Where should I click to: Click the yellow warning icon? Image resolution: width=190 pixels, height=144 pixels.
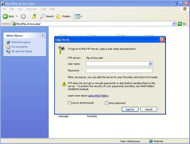click(64, 84)
